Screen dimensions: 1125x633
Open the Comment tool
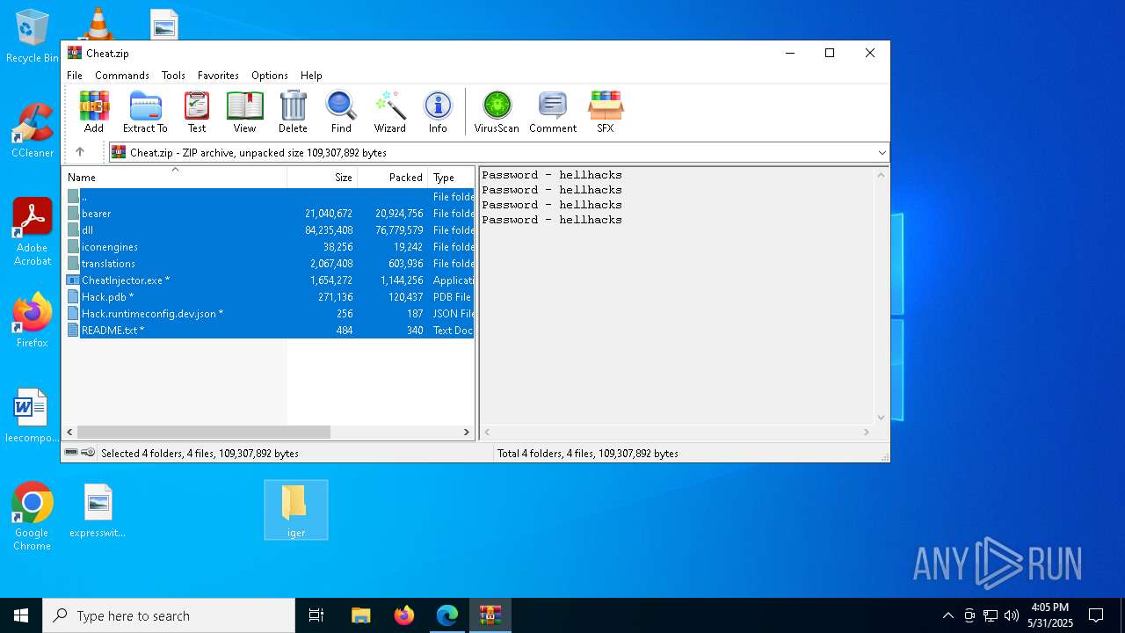(553, 112)
